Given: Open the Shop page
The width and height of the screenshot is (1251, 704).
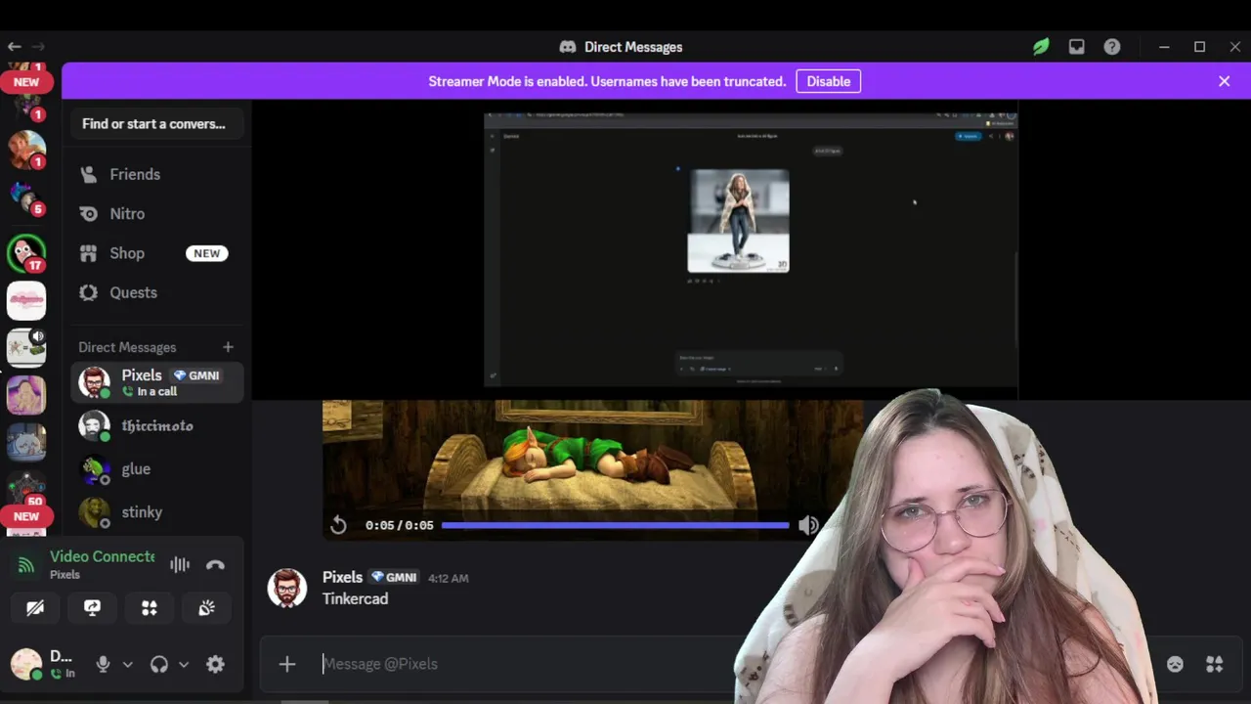Looking at the screenshot, I should [156, 253].
